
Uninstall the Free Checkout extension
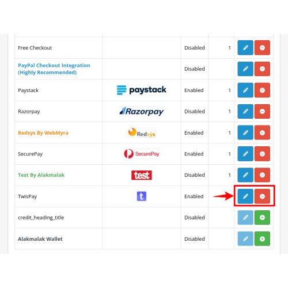(262, 48)
